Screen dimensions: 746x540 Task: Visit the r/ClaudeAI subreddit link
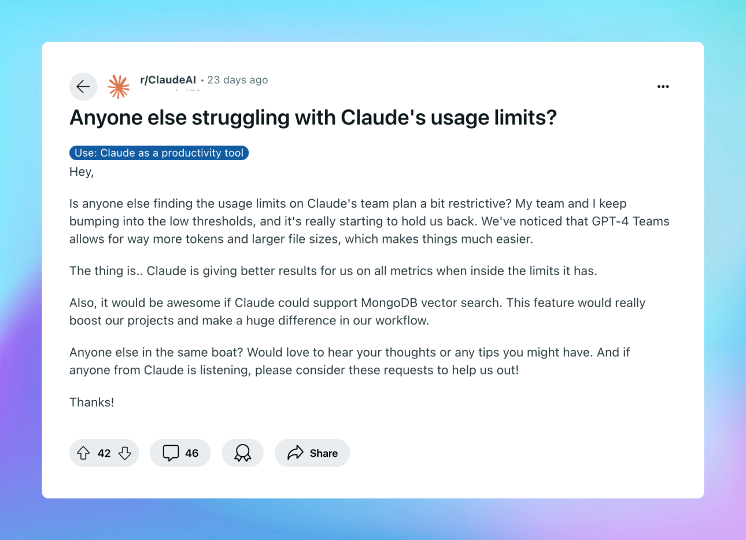[168, 80]
